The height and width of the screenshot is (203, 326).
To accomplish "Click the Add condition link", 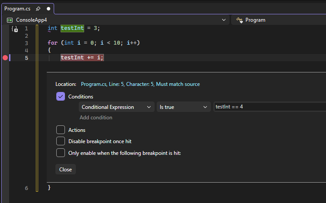I will click(96, 118).
